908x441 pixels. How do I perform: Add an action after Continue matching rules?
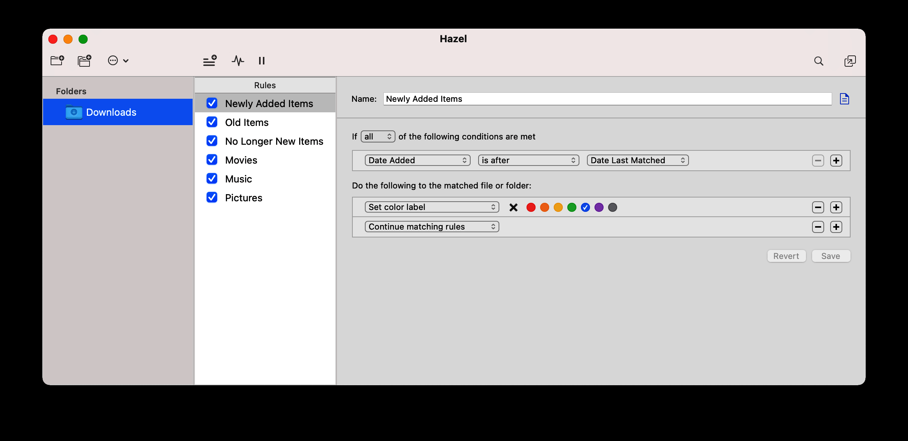click(x=836, y=227)
